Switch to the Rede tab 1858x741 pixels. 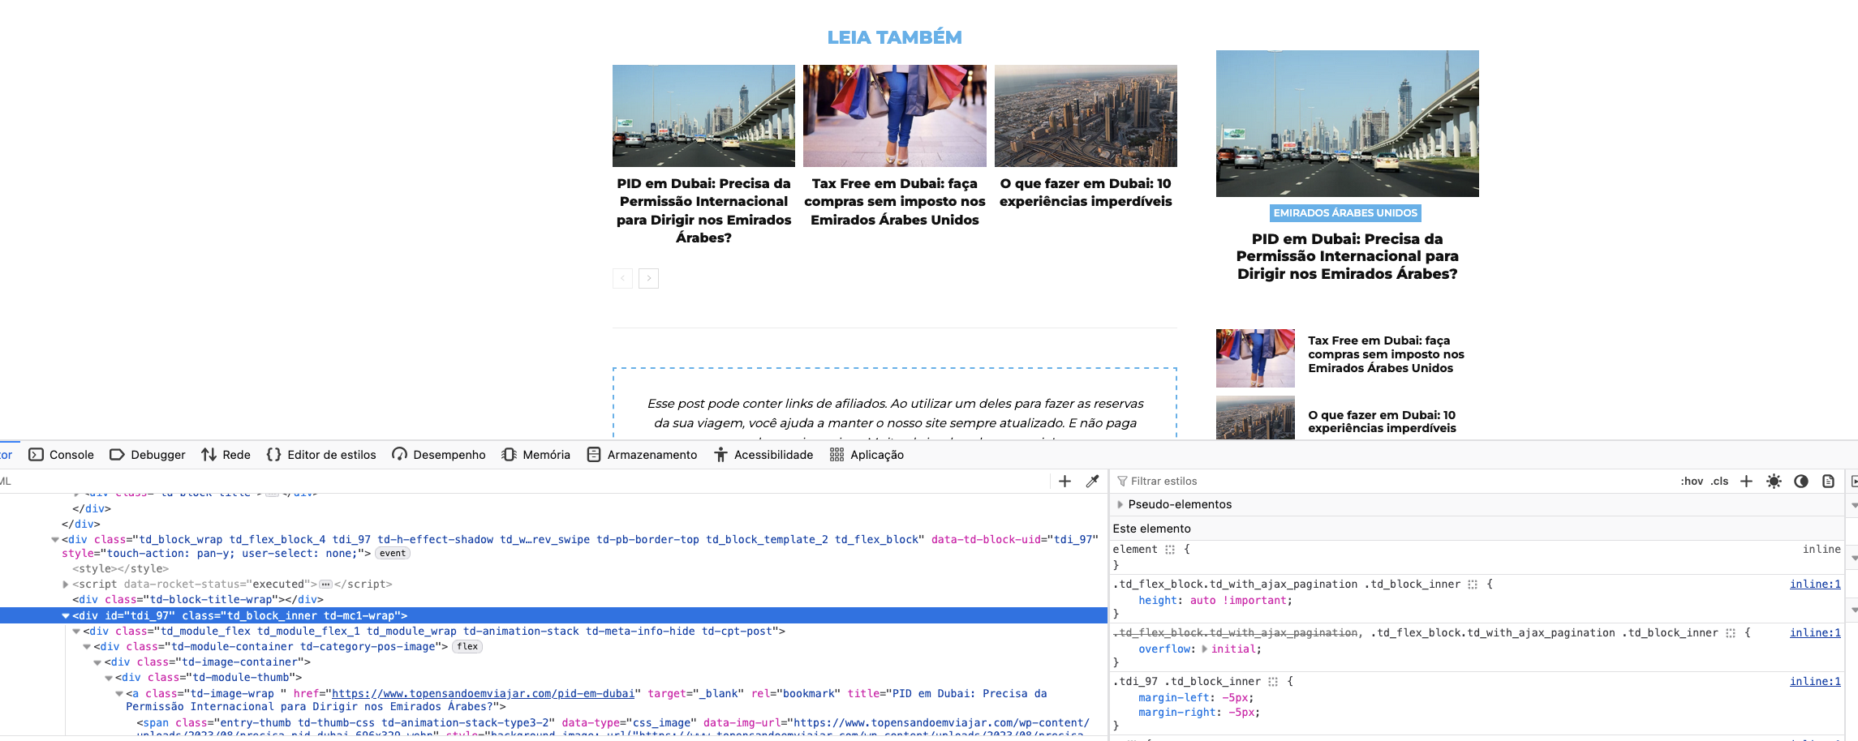pos(226,455)
